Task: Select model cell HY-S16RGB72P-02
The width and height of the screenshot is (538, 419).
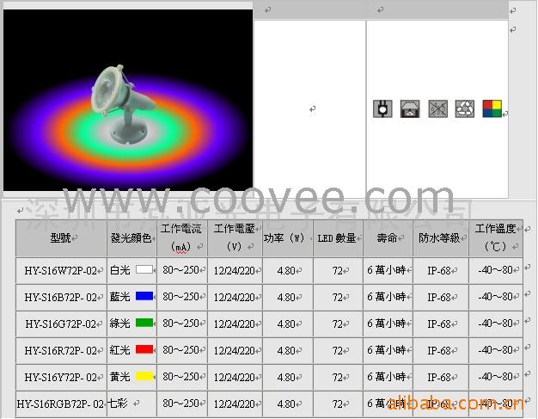Action: 60,404
